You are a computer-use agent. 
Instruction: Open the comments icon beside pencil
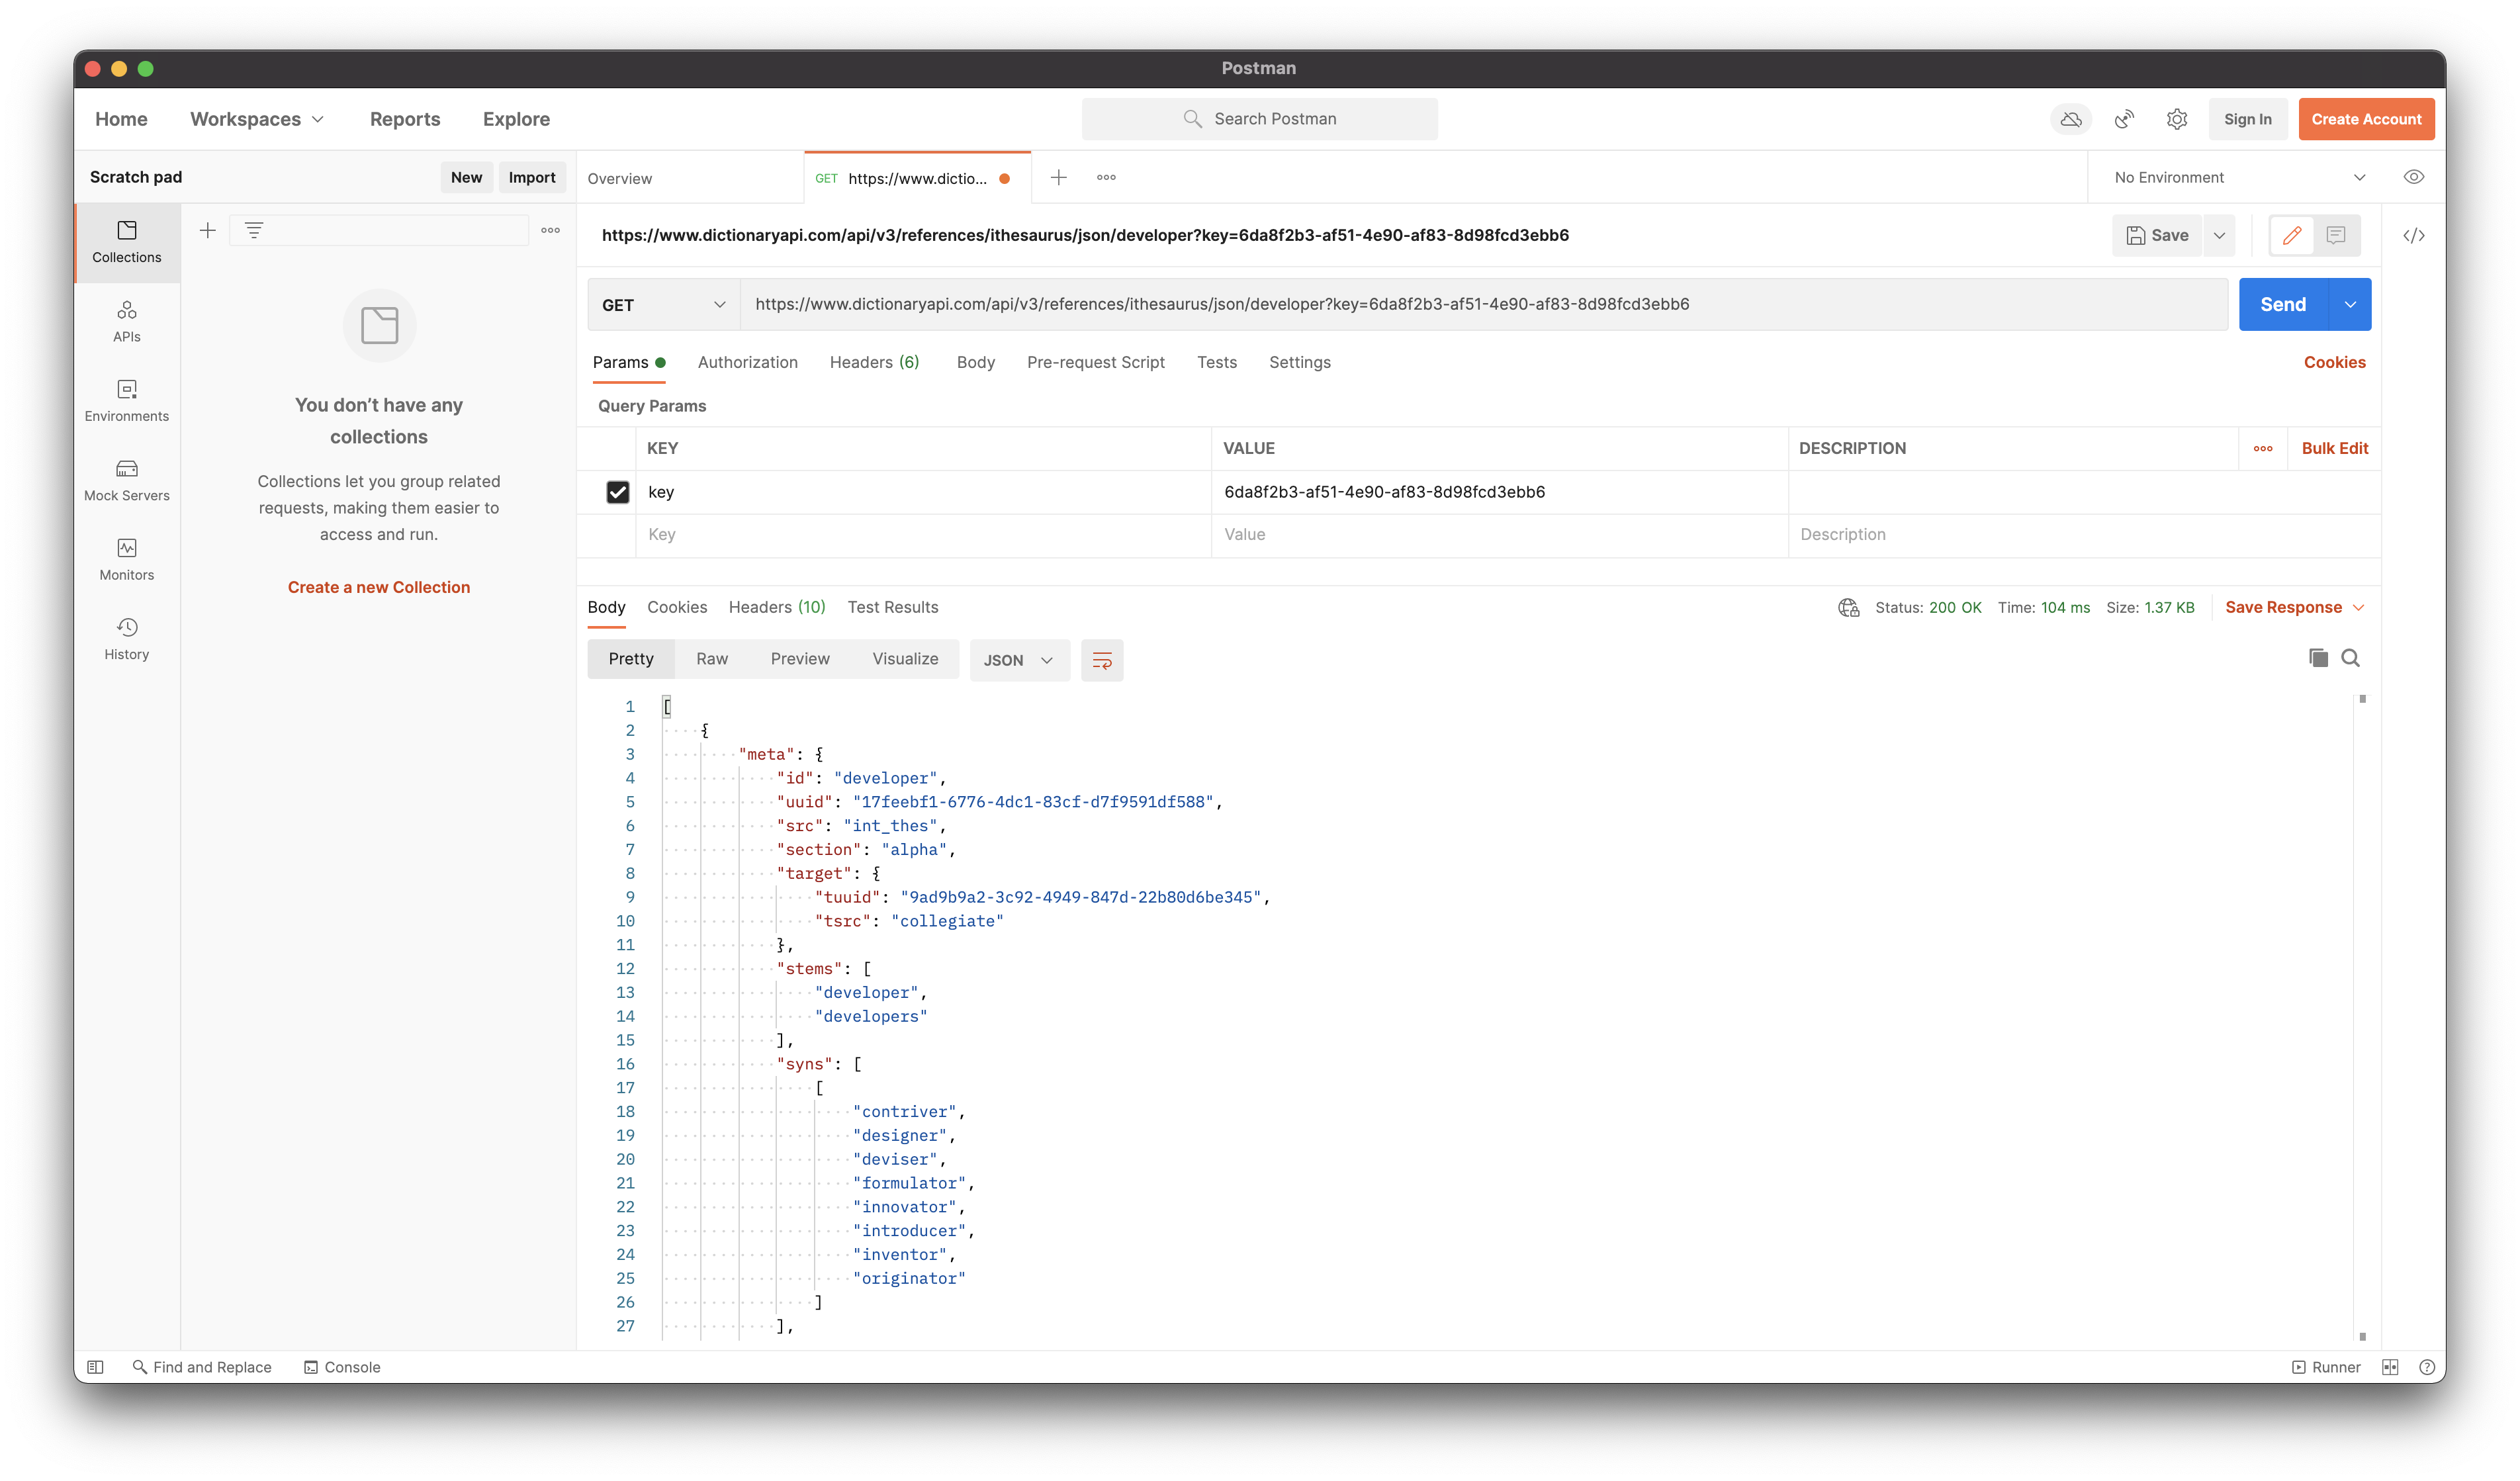click(2337, 236)
